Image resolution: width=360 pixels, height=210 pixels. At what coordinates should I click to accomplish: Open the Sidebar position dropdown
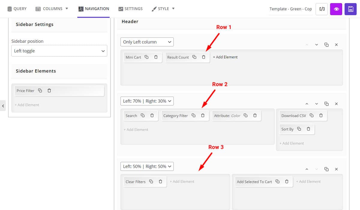click(59, 51)
